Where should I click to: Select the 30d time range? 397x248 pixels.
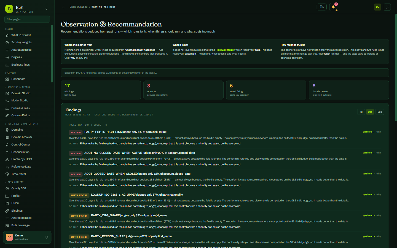click(370, 112)
